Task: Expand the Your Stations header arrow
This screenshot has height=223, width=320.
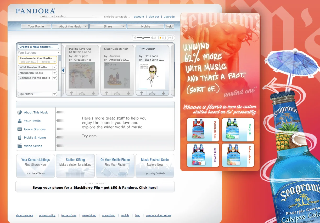Action: (58, 53)
